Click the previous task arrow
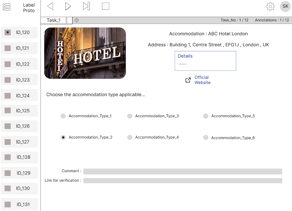The height and width of the screenshot is (211, 292). pyautogui.click(x=50, y=6)
